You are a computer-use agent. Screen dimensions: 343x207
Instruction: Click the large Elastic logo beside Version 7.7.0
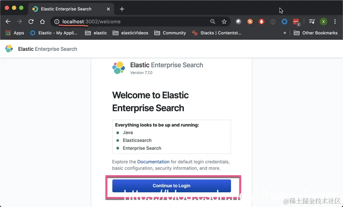click(118, 68)
